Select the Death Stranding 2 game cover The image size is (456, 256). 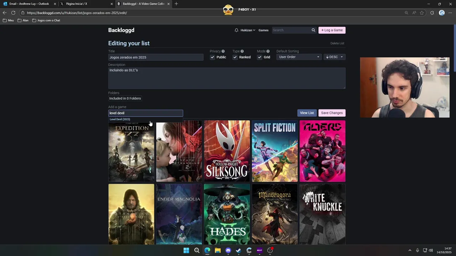179,151
